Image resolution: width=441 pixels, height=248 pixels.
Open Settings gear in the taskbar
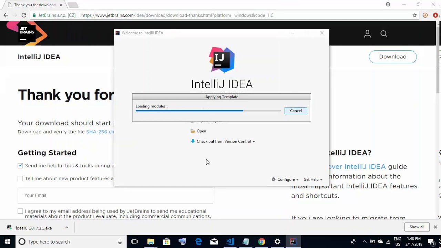[x=277, y=242]
